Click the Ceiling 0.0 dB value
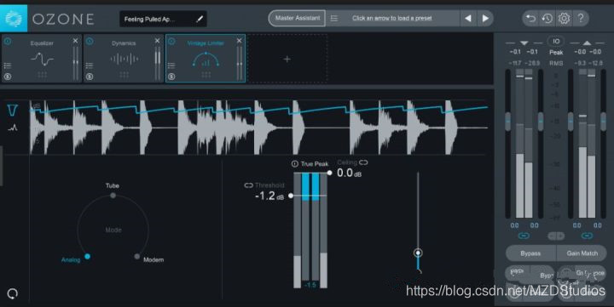This screenshot has width=614, height=307. coord(350,173)
